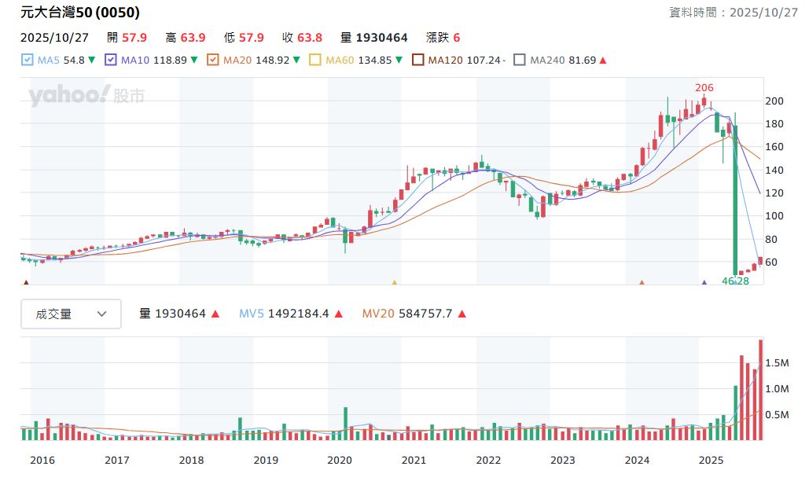This screenshot has width=809, height=481.
Task: Disable the MA10 moving average line
Action: [110, 60]
